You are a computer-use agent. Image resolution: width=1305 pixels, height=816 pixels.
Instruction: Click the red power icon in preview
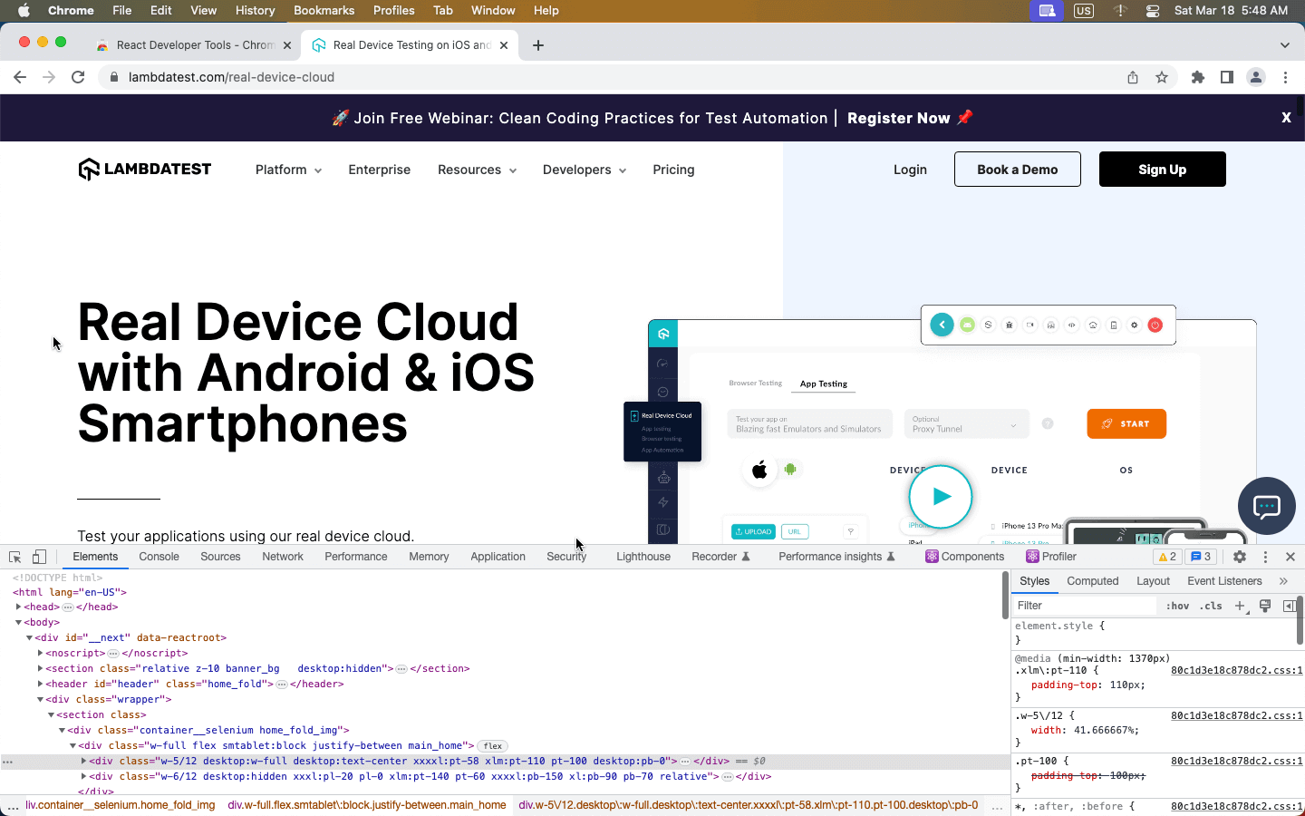pos(1155,325)
